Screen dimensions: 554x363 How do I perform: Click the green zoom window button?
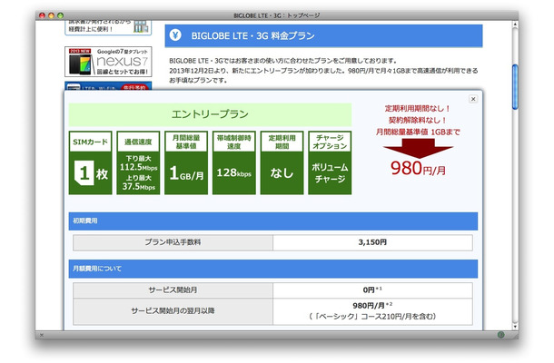pos(61,15)
